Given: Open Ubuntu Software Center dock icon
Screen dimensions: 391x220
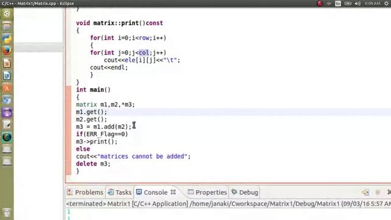Looking at the screenshot, I should pos(7,88).
